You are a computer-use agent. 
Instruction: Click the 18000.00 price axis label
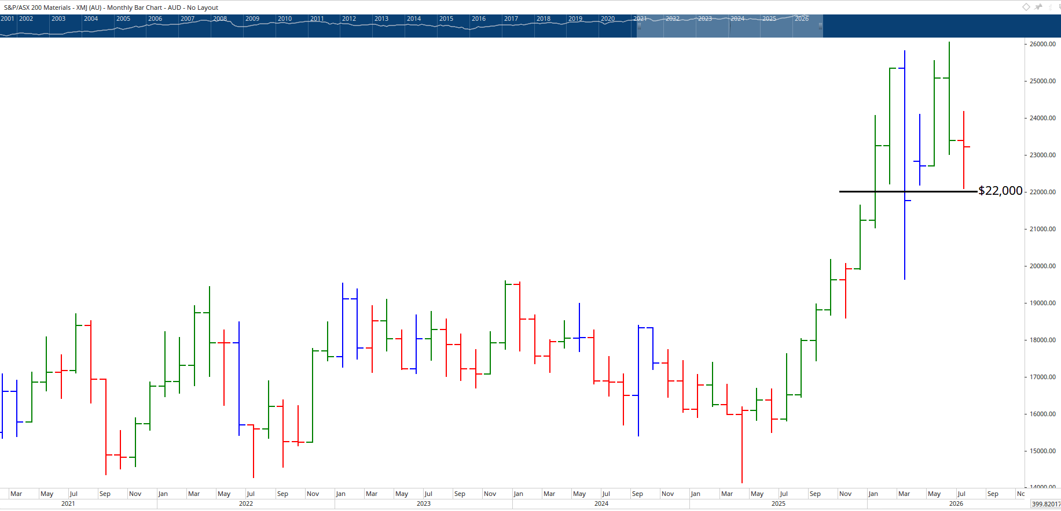click(1042, 340)
